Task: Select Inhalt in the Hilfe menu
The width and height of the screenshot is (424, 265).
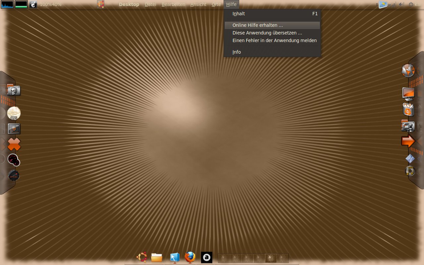Action: coord(272,14)
